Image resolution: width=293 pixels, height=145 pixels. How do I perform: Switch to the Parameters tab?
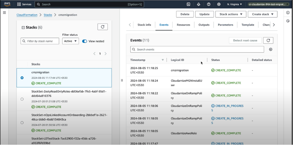click(225, 25)
